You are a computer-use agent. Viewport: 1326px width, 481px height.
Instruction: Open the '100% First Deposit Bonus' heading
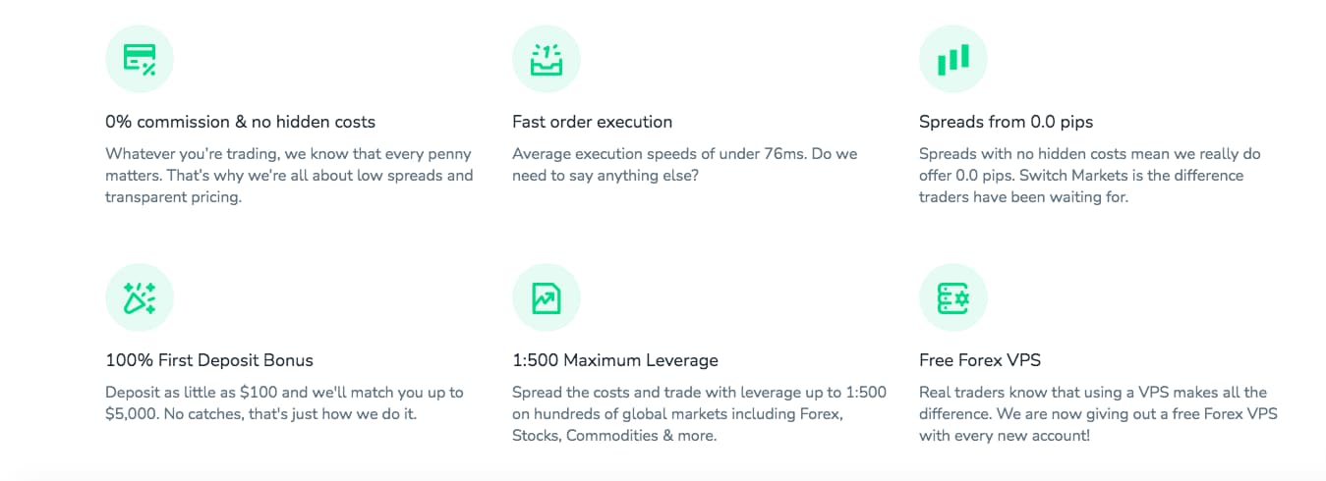pos(209,360)
